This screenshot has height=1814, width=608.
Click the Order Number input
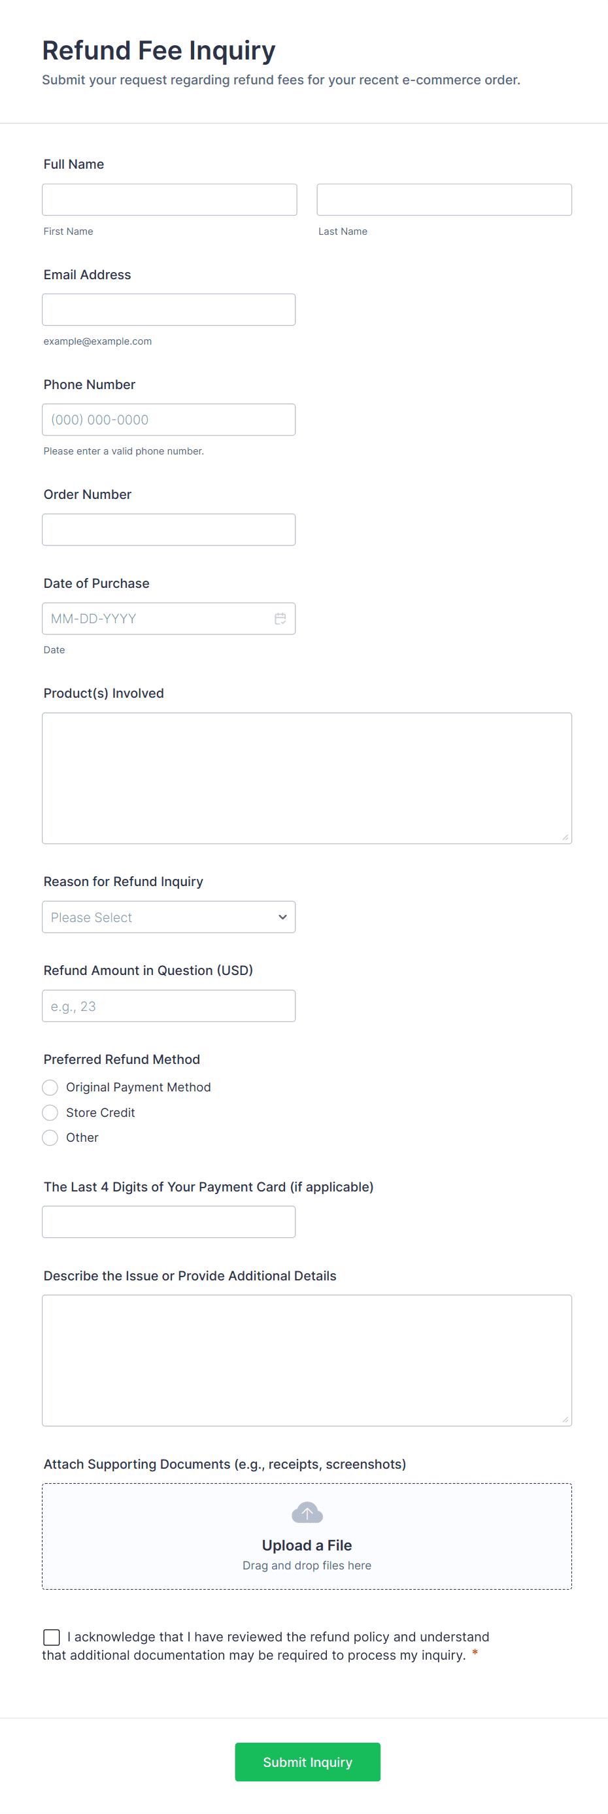[169, 530]
